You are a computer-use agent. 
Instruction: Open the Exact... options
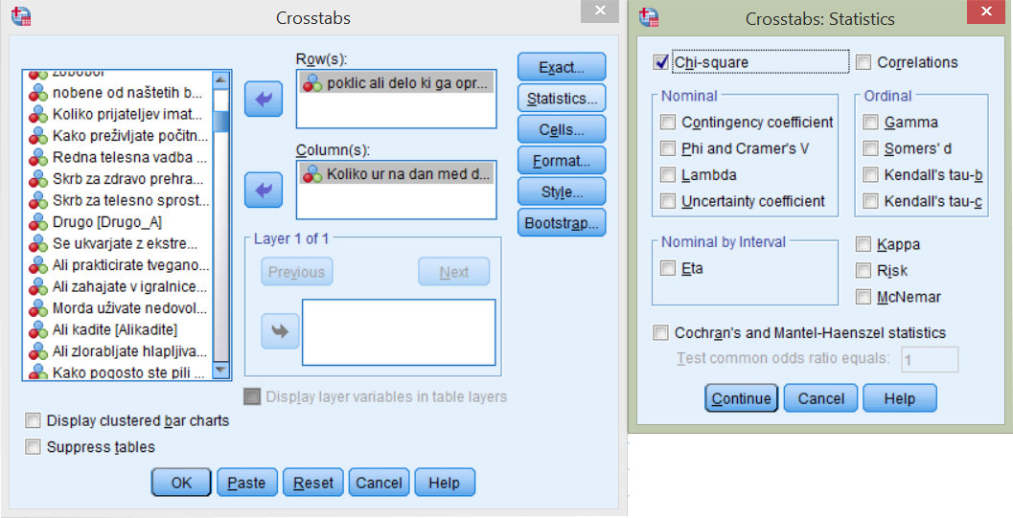pyautogui.click(x=562, y=67)
